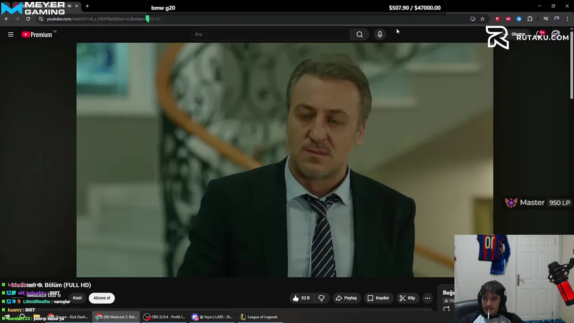Switch to Stream - Kick Dashboard taskbar window
The image size is (574, 323).
(x=68, y=317)
